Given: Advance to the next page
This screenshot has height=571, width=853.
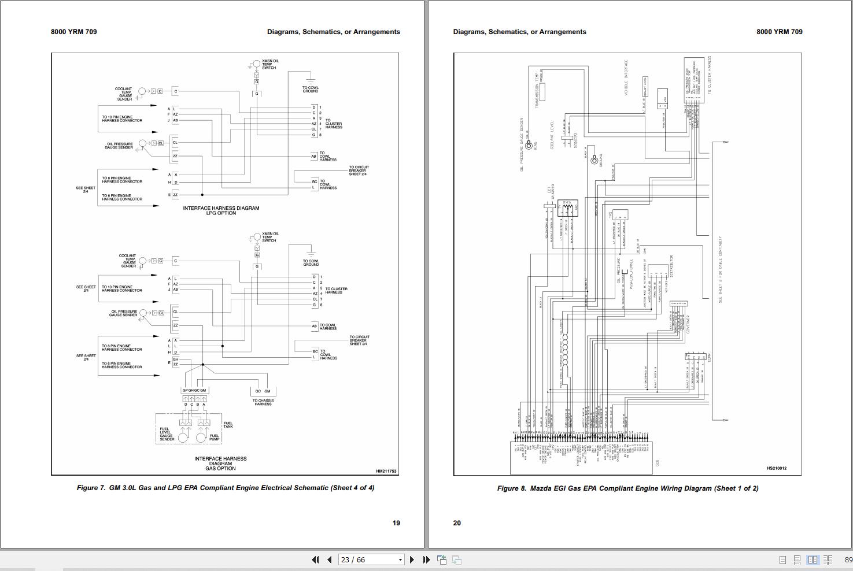Looking at the screenshot, I should [412, 559].
